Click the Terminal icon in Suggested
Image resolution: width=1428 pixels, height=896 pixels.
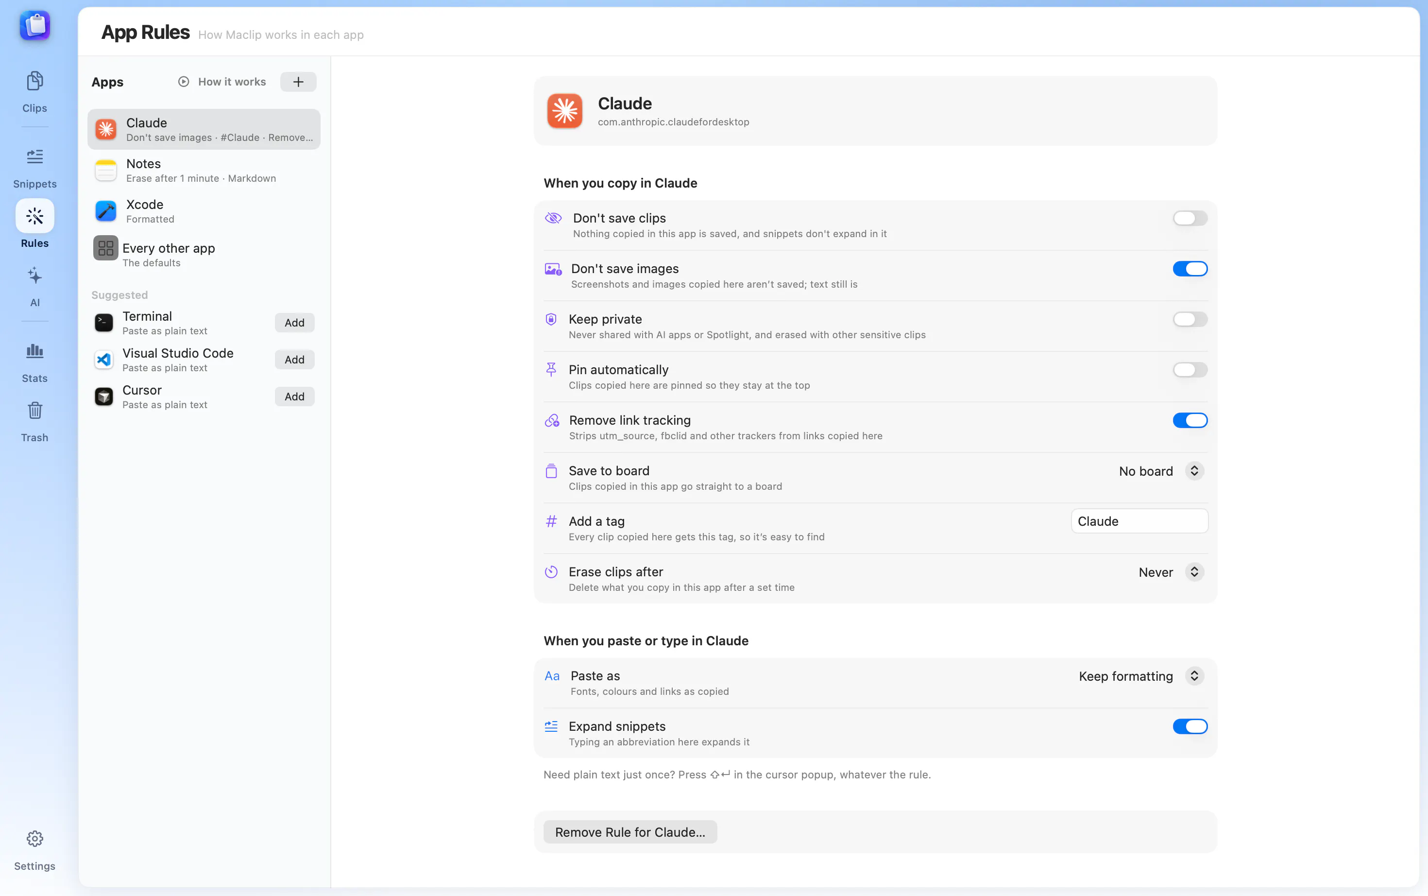[x=104, y=323]
